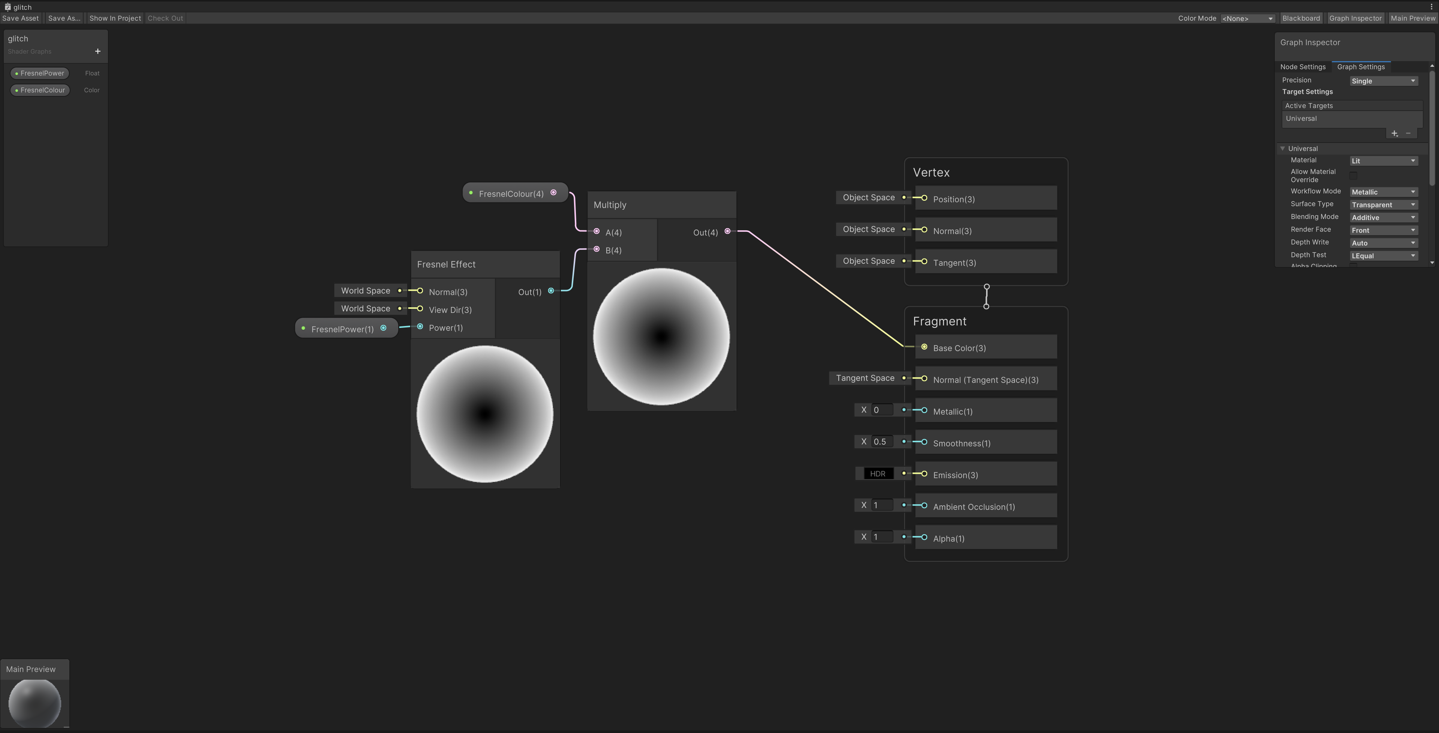Toggle the Blackboard panel visibility
This screenshot has width=1439, height=733.
(1301, 18)
